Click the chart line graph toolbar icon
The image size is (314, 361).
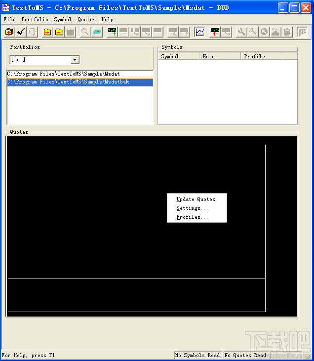tap(199, 32)
